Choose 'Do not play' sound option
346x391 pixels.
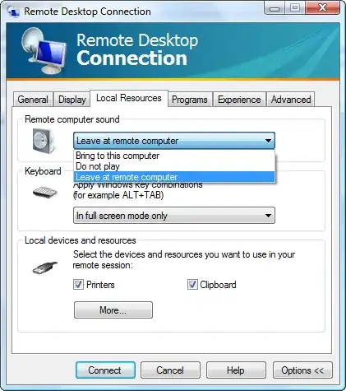174,166
